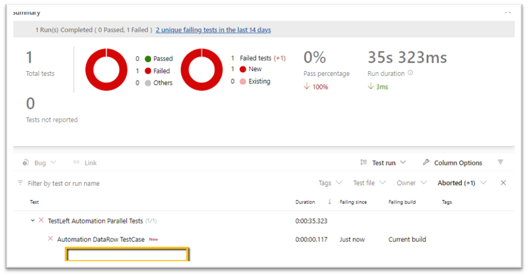Viewport: 528px width, 276px height.
Task: Open the Tags filter dropdown
Action: point(330,183)
